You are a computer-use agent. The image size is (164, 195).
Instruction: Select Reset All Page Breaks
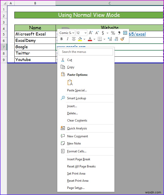(86, 166)
